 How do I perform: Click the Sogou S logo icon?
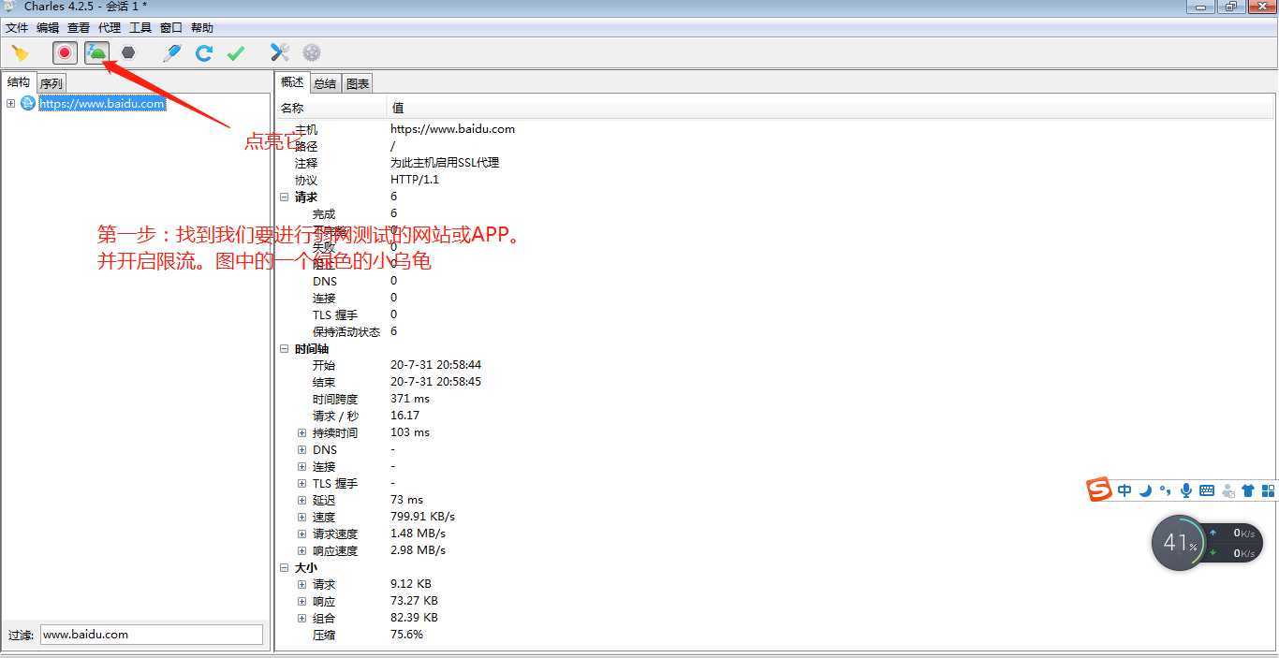(x=1099, y=490)
